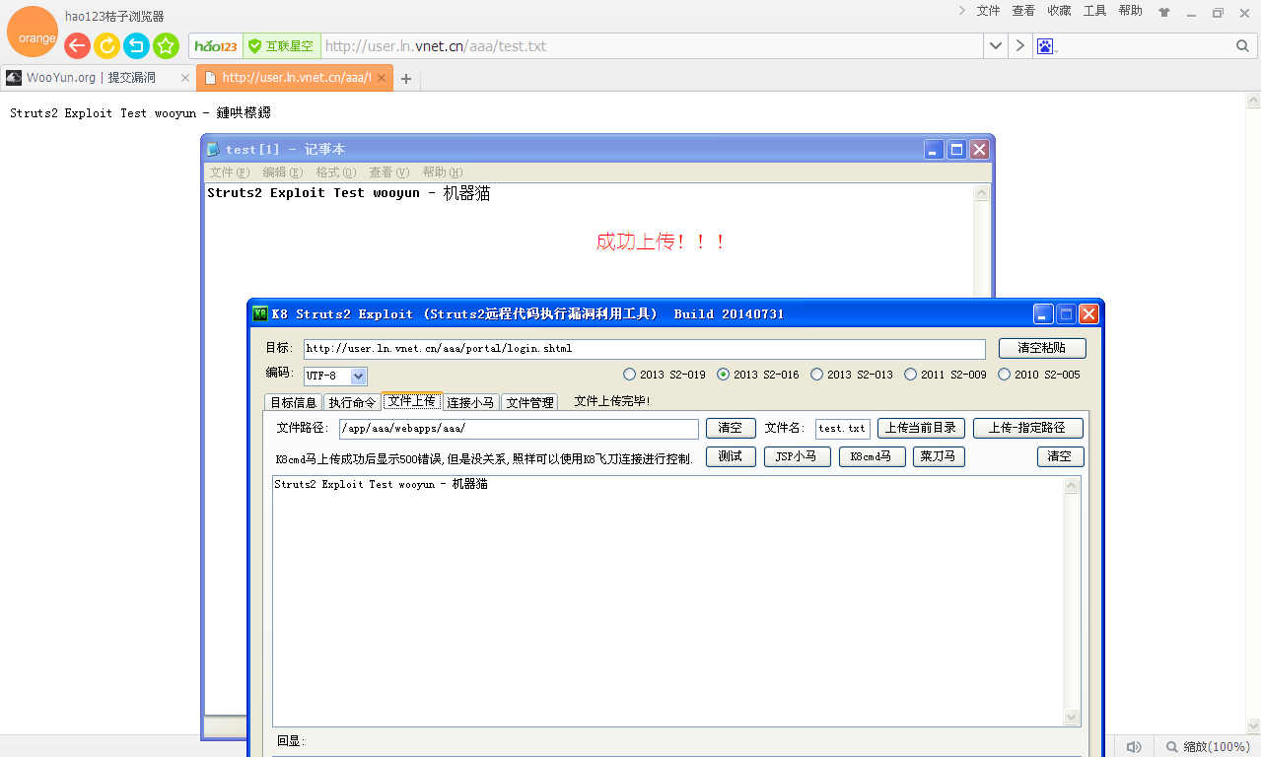Click the 上传当前目录 button
1261x757 pixels.
tap(921, 428)
